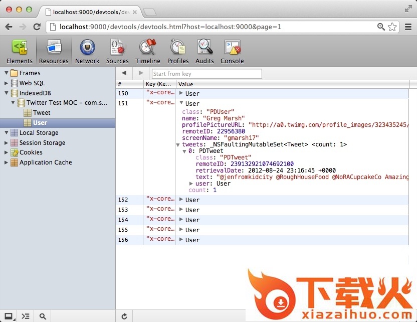This screenshot has height=322, width=417.
Task: Expand Application Cache node
Action: pos(6,163)
